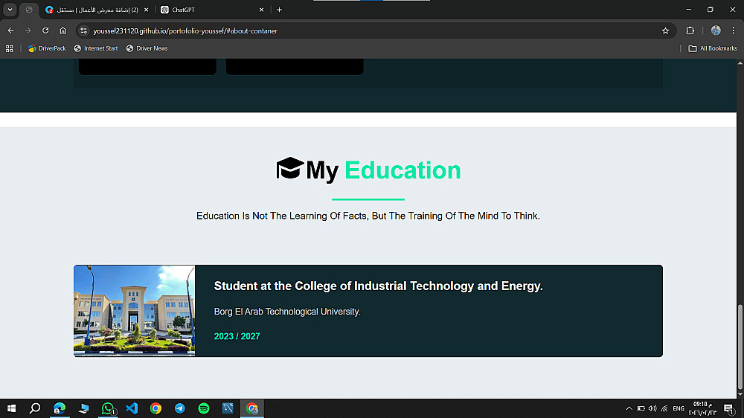Image resolution: width=744 pixels, height=418 pixels.
Task: Click the education quote sentence text
Action: coord(368,216)
